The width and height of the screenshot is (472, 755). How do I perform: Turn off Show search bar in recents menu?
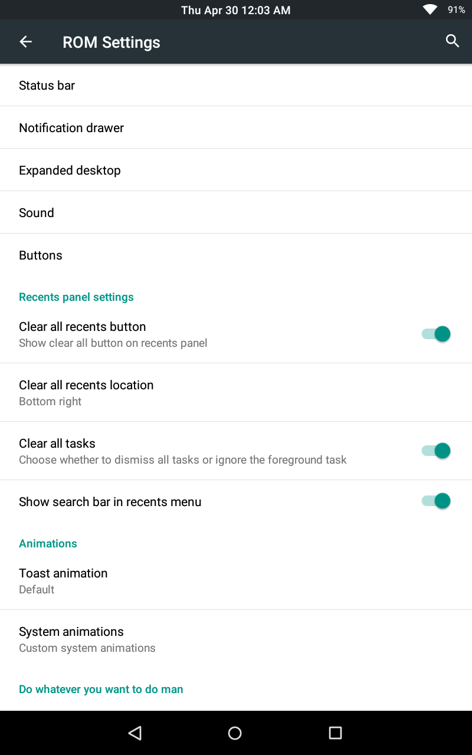pos(436,501)
